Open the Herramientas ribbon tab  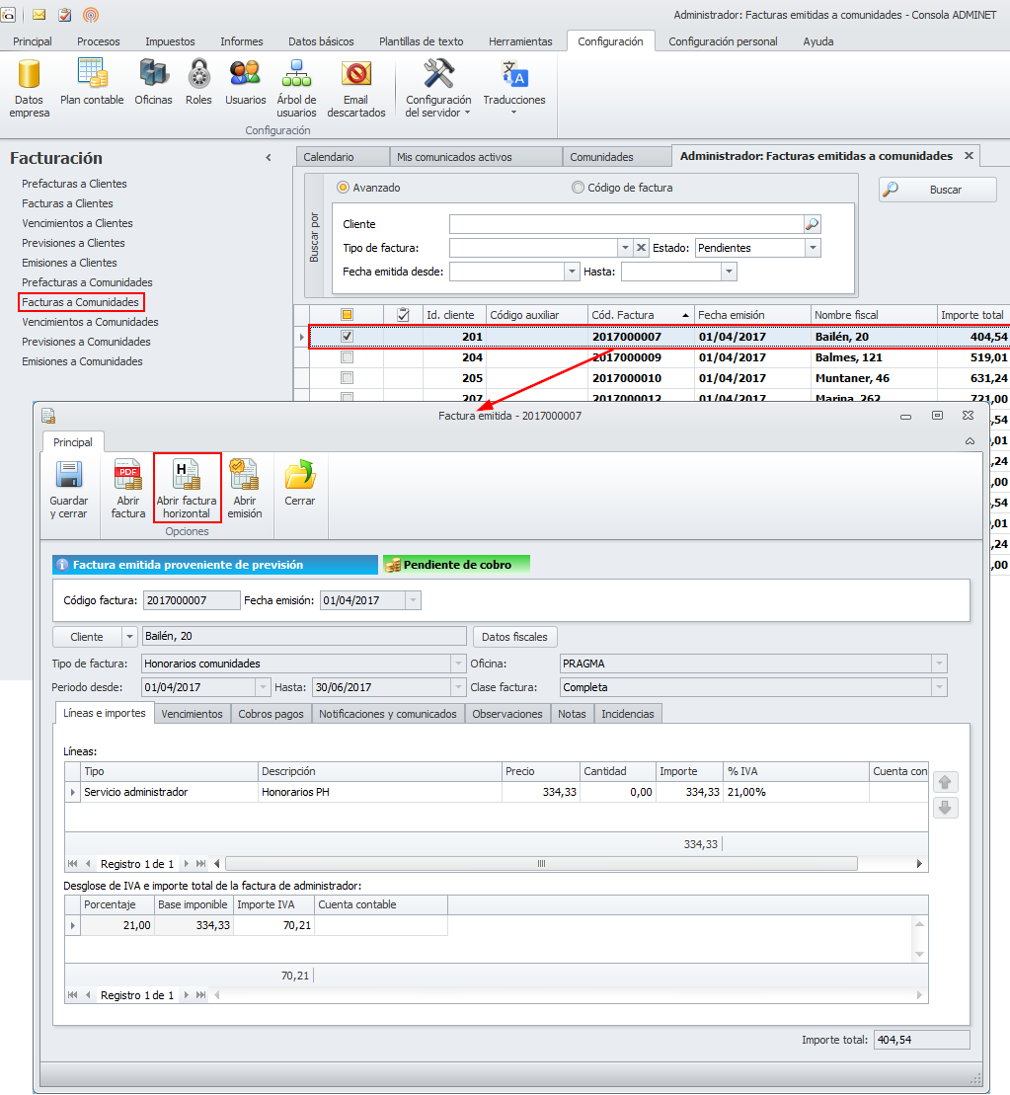click(x=520, y=41)
